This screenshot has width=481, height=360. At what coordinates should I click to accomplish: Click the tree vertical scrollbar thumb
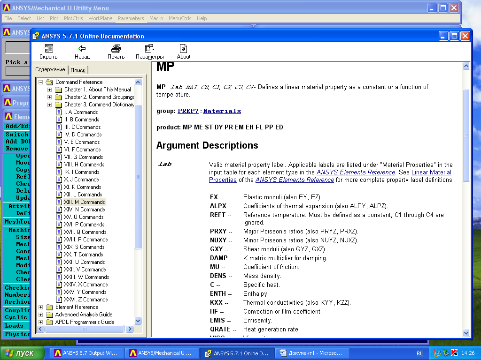(x=138, y=177)
